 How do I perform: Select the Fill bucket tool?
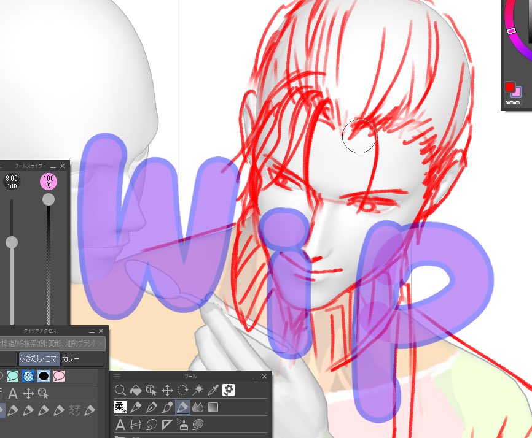pyautogui.click(x=136, y=390)
